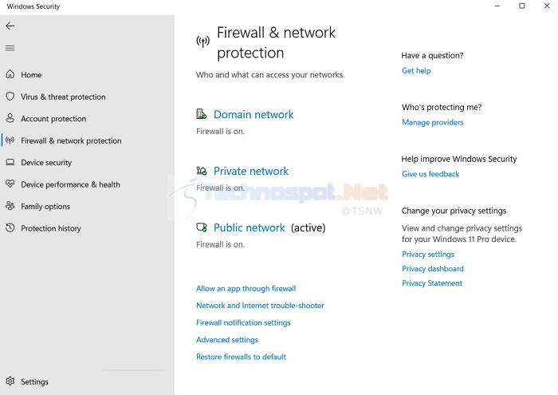Click the Family options people icon
This screenshot has width=558, height=395.
(10, 206)
